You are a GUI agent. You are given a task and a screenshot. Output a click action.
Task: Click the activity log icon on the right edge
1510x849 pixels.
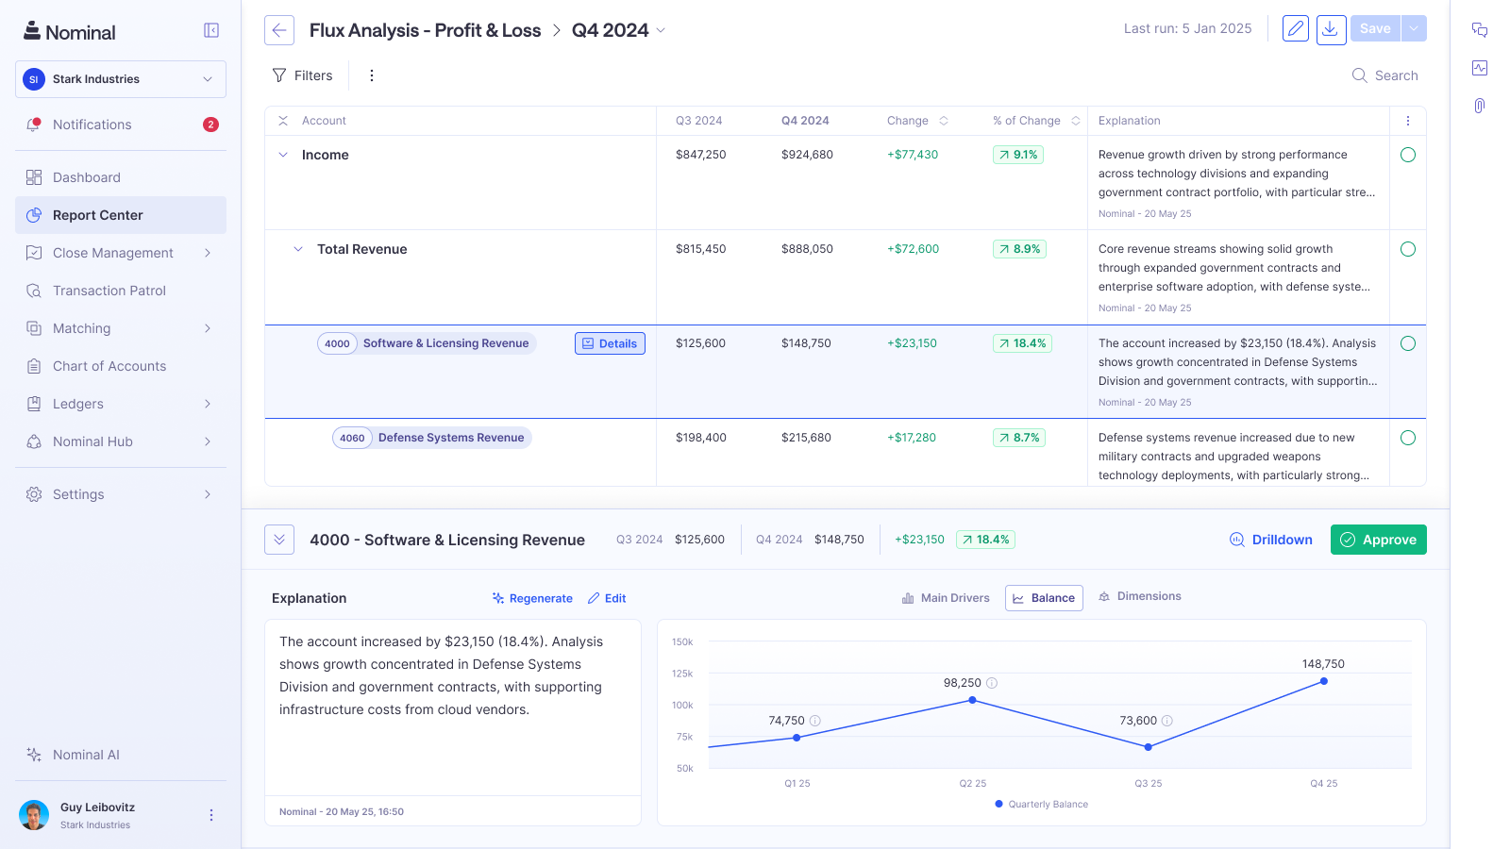click(x=1479, y=67)
